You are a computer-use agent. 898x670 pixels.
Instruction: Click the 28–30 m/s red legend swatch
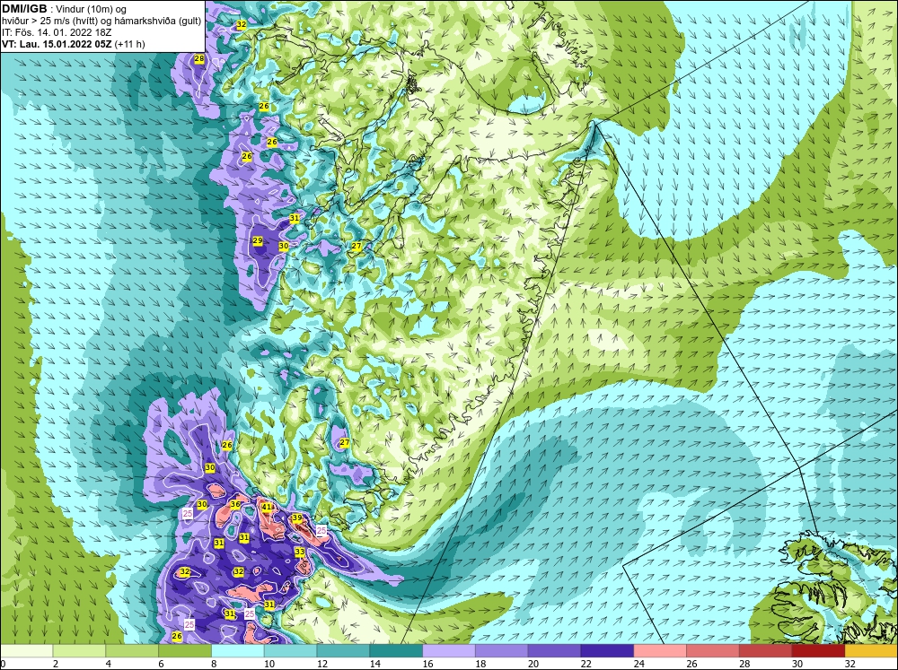coord(766,650)
